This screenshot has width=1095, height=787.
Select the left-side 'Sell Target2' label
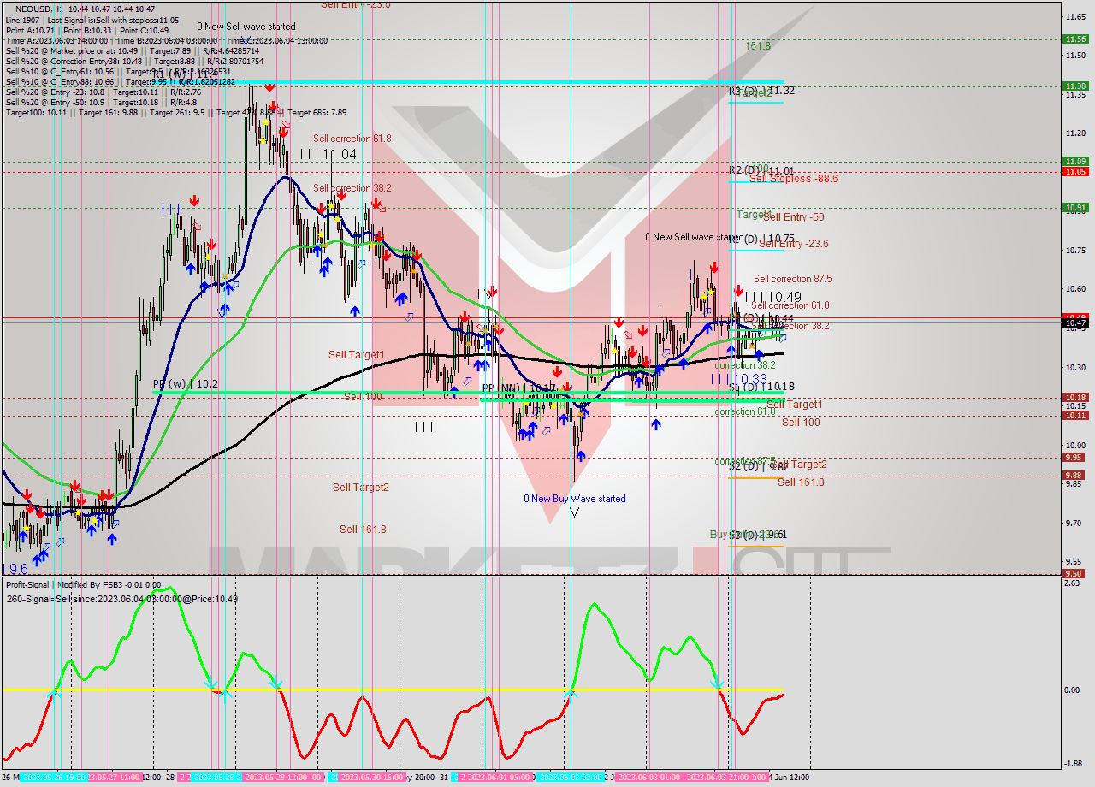click(361, 488)
